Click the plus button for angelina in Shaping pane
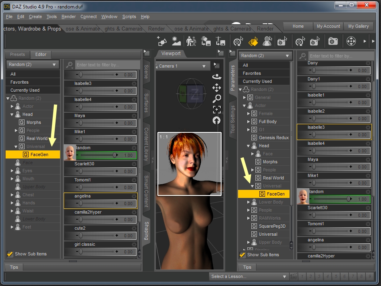The width and height of the screenshot is (381, 286). click(x=117, y=204)
